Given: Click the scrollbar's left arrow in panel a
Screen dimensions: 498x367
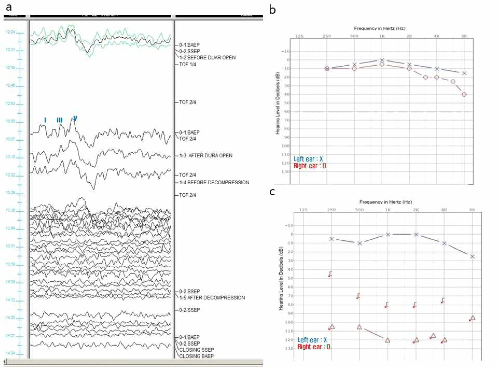Looking at the screenshot, I should point(5,362).
